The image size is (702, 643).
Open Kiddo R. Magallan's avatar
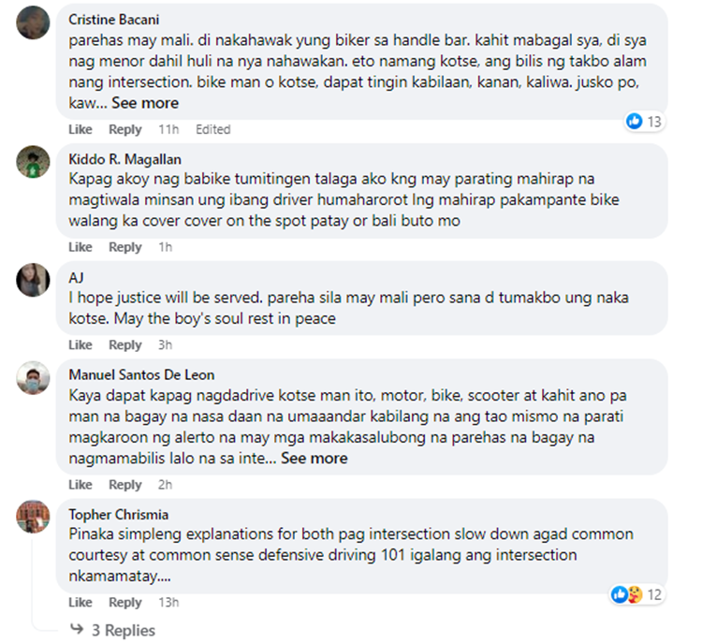[x=33, y=162]
